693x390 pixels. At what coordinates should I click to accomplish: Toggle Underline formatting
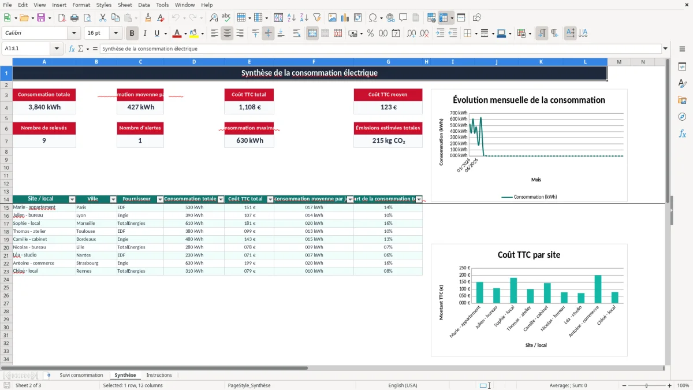(157, 34)
